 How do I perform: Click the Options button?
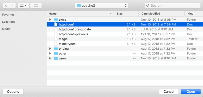coord(13,92)
